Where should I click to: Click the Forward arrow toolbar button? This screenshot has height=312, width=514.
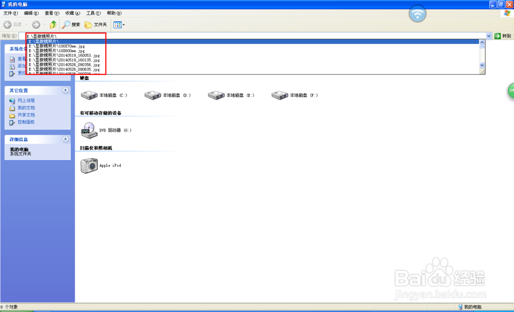(x=36, y=25)
